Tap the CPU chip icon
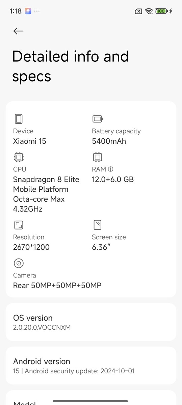The image size is (182, 405). pos(19,157)
